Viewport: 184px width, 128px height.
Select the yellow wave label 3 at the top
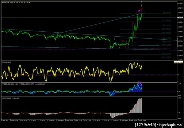(141, 6)
